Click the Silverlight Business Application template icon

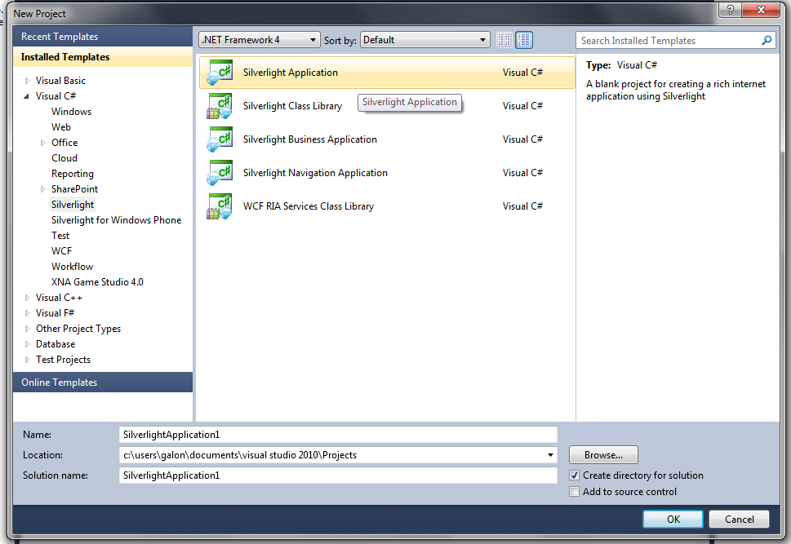220,139
